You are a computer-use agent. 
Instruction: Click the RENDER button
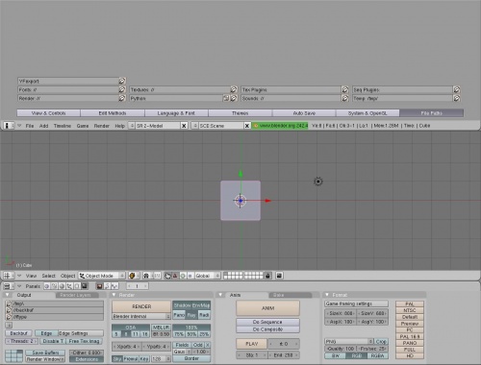(x=141, y=306)
